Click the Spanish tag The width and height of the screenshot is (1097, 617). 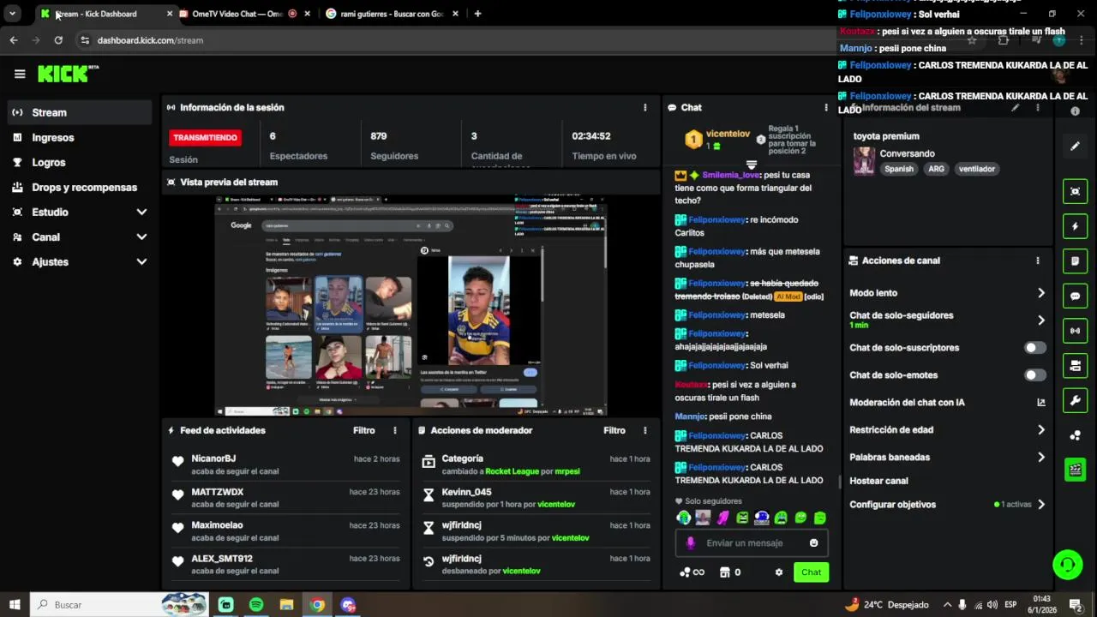pyautogui.click(x=899, y=169)
